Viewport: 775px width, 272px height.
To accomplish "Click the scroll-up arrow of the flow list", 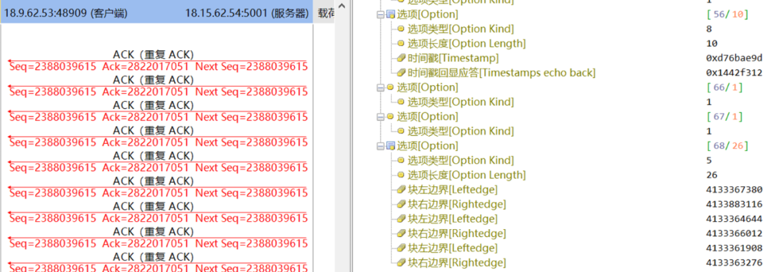I will [341, 6].
